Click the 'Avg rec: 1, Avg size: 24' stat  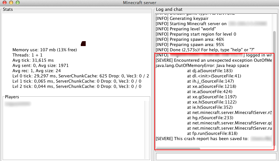pyautogui.click(x=37, y=71)
